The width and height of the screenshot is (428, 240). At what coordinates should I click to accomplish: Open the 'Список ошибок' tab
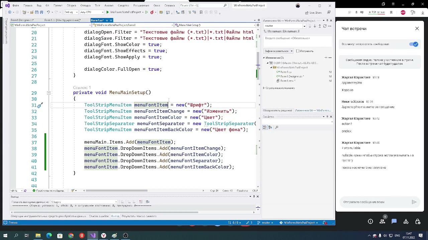pyautogui.click(x=99, y=216)
